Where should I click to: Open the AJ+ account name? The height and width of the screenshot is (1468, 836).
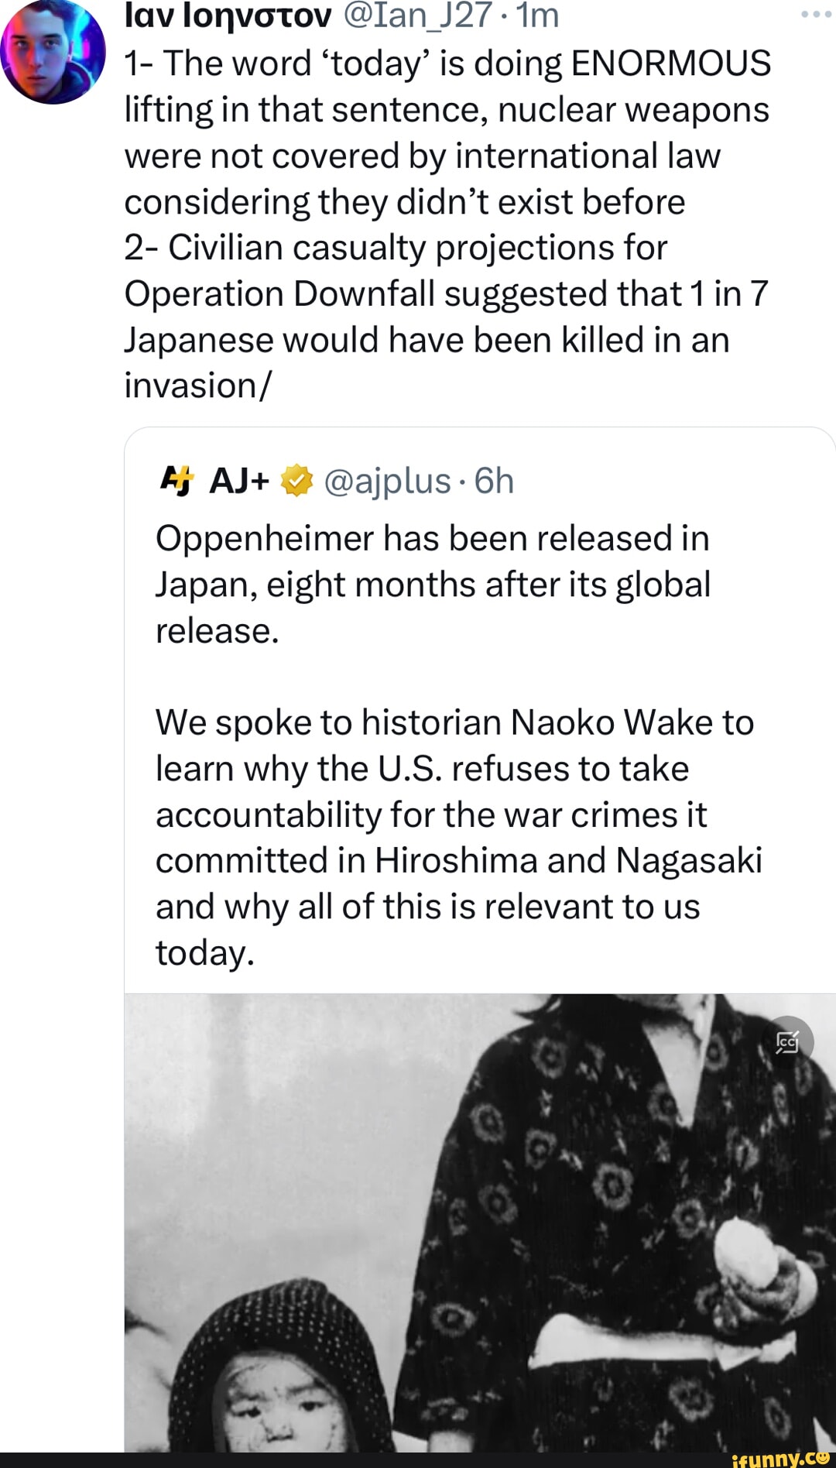(239, 481)
